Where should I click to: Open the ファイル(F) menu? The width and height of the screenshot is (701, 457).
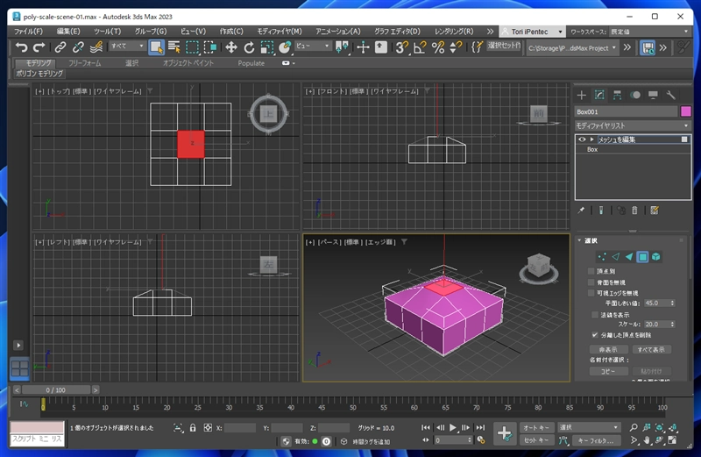(28, 32)
